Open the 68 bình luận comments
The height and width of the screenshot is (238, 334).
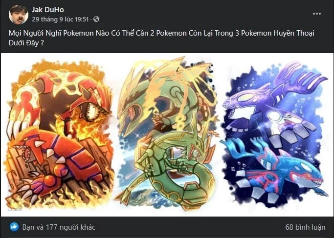point(305,227)
